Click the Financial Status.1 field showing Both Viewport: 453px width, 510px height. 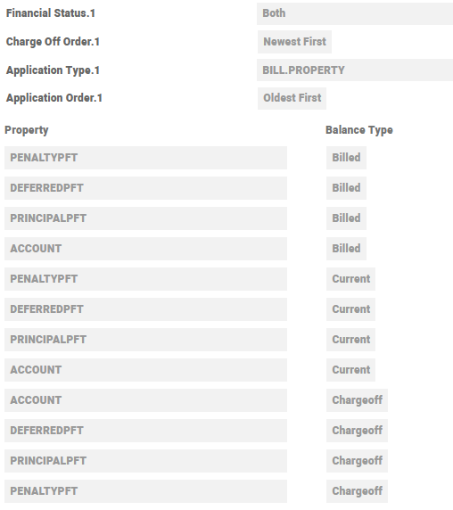[x=355, y=13]
